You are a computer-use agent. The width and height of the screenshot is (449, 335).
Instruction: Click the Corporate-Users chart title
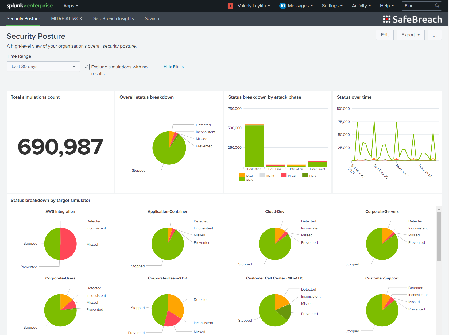click(x=60, y=278)
